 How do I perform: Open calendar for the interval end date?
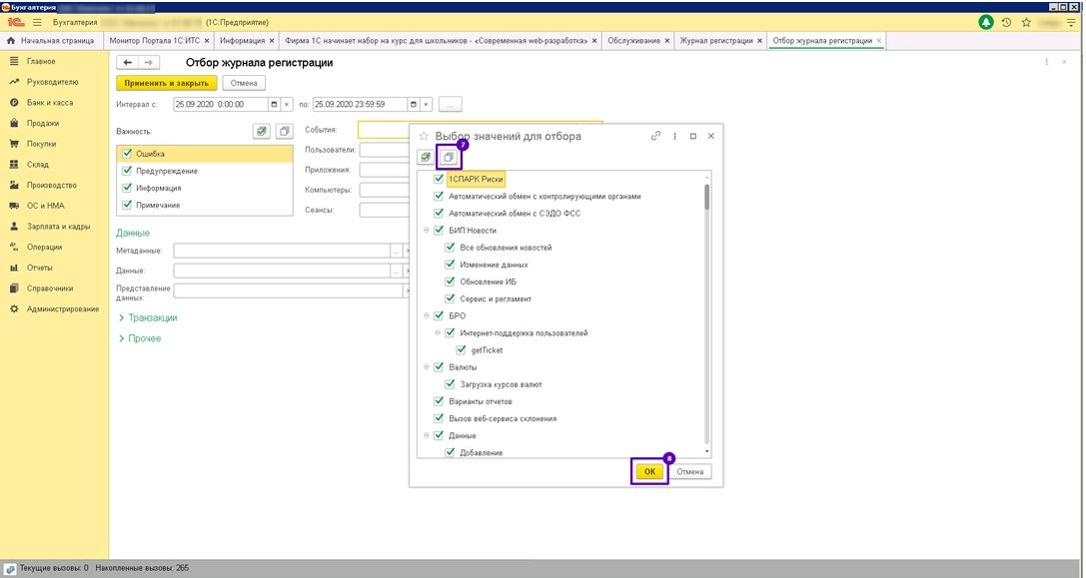(x=414, y=105)
